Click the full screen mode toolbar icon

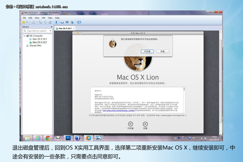tap(67, 22)
